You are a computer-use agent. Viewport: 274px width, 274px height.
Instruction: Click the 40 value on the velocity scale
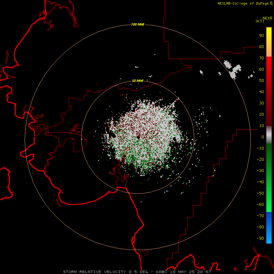[262, 92]
